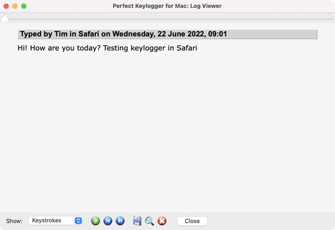335x230 pixels.
Task: Click the window title 'Perfect Keylogger for Mac: Log Viewer'
Action: tap(167, 6)
